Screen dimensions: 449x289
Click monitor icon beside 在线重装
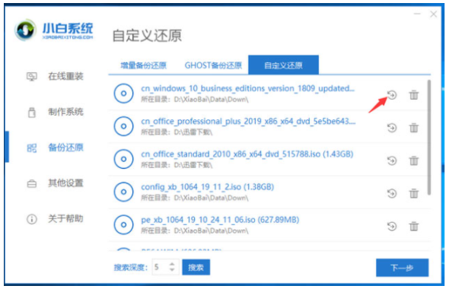[x=32, y=76]
